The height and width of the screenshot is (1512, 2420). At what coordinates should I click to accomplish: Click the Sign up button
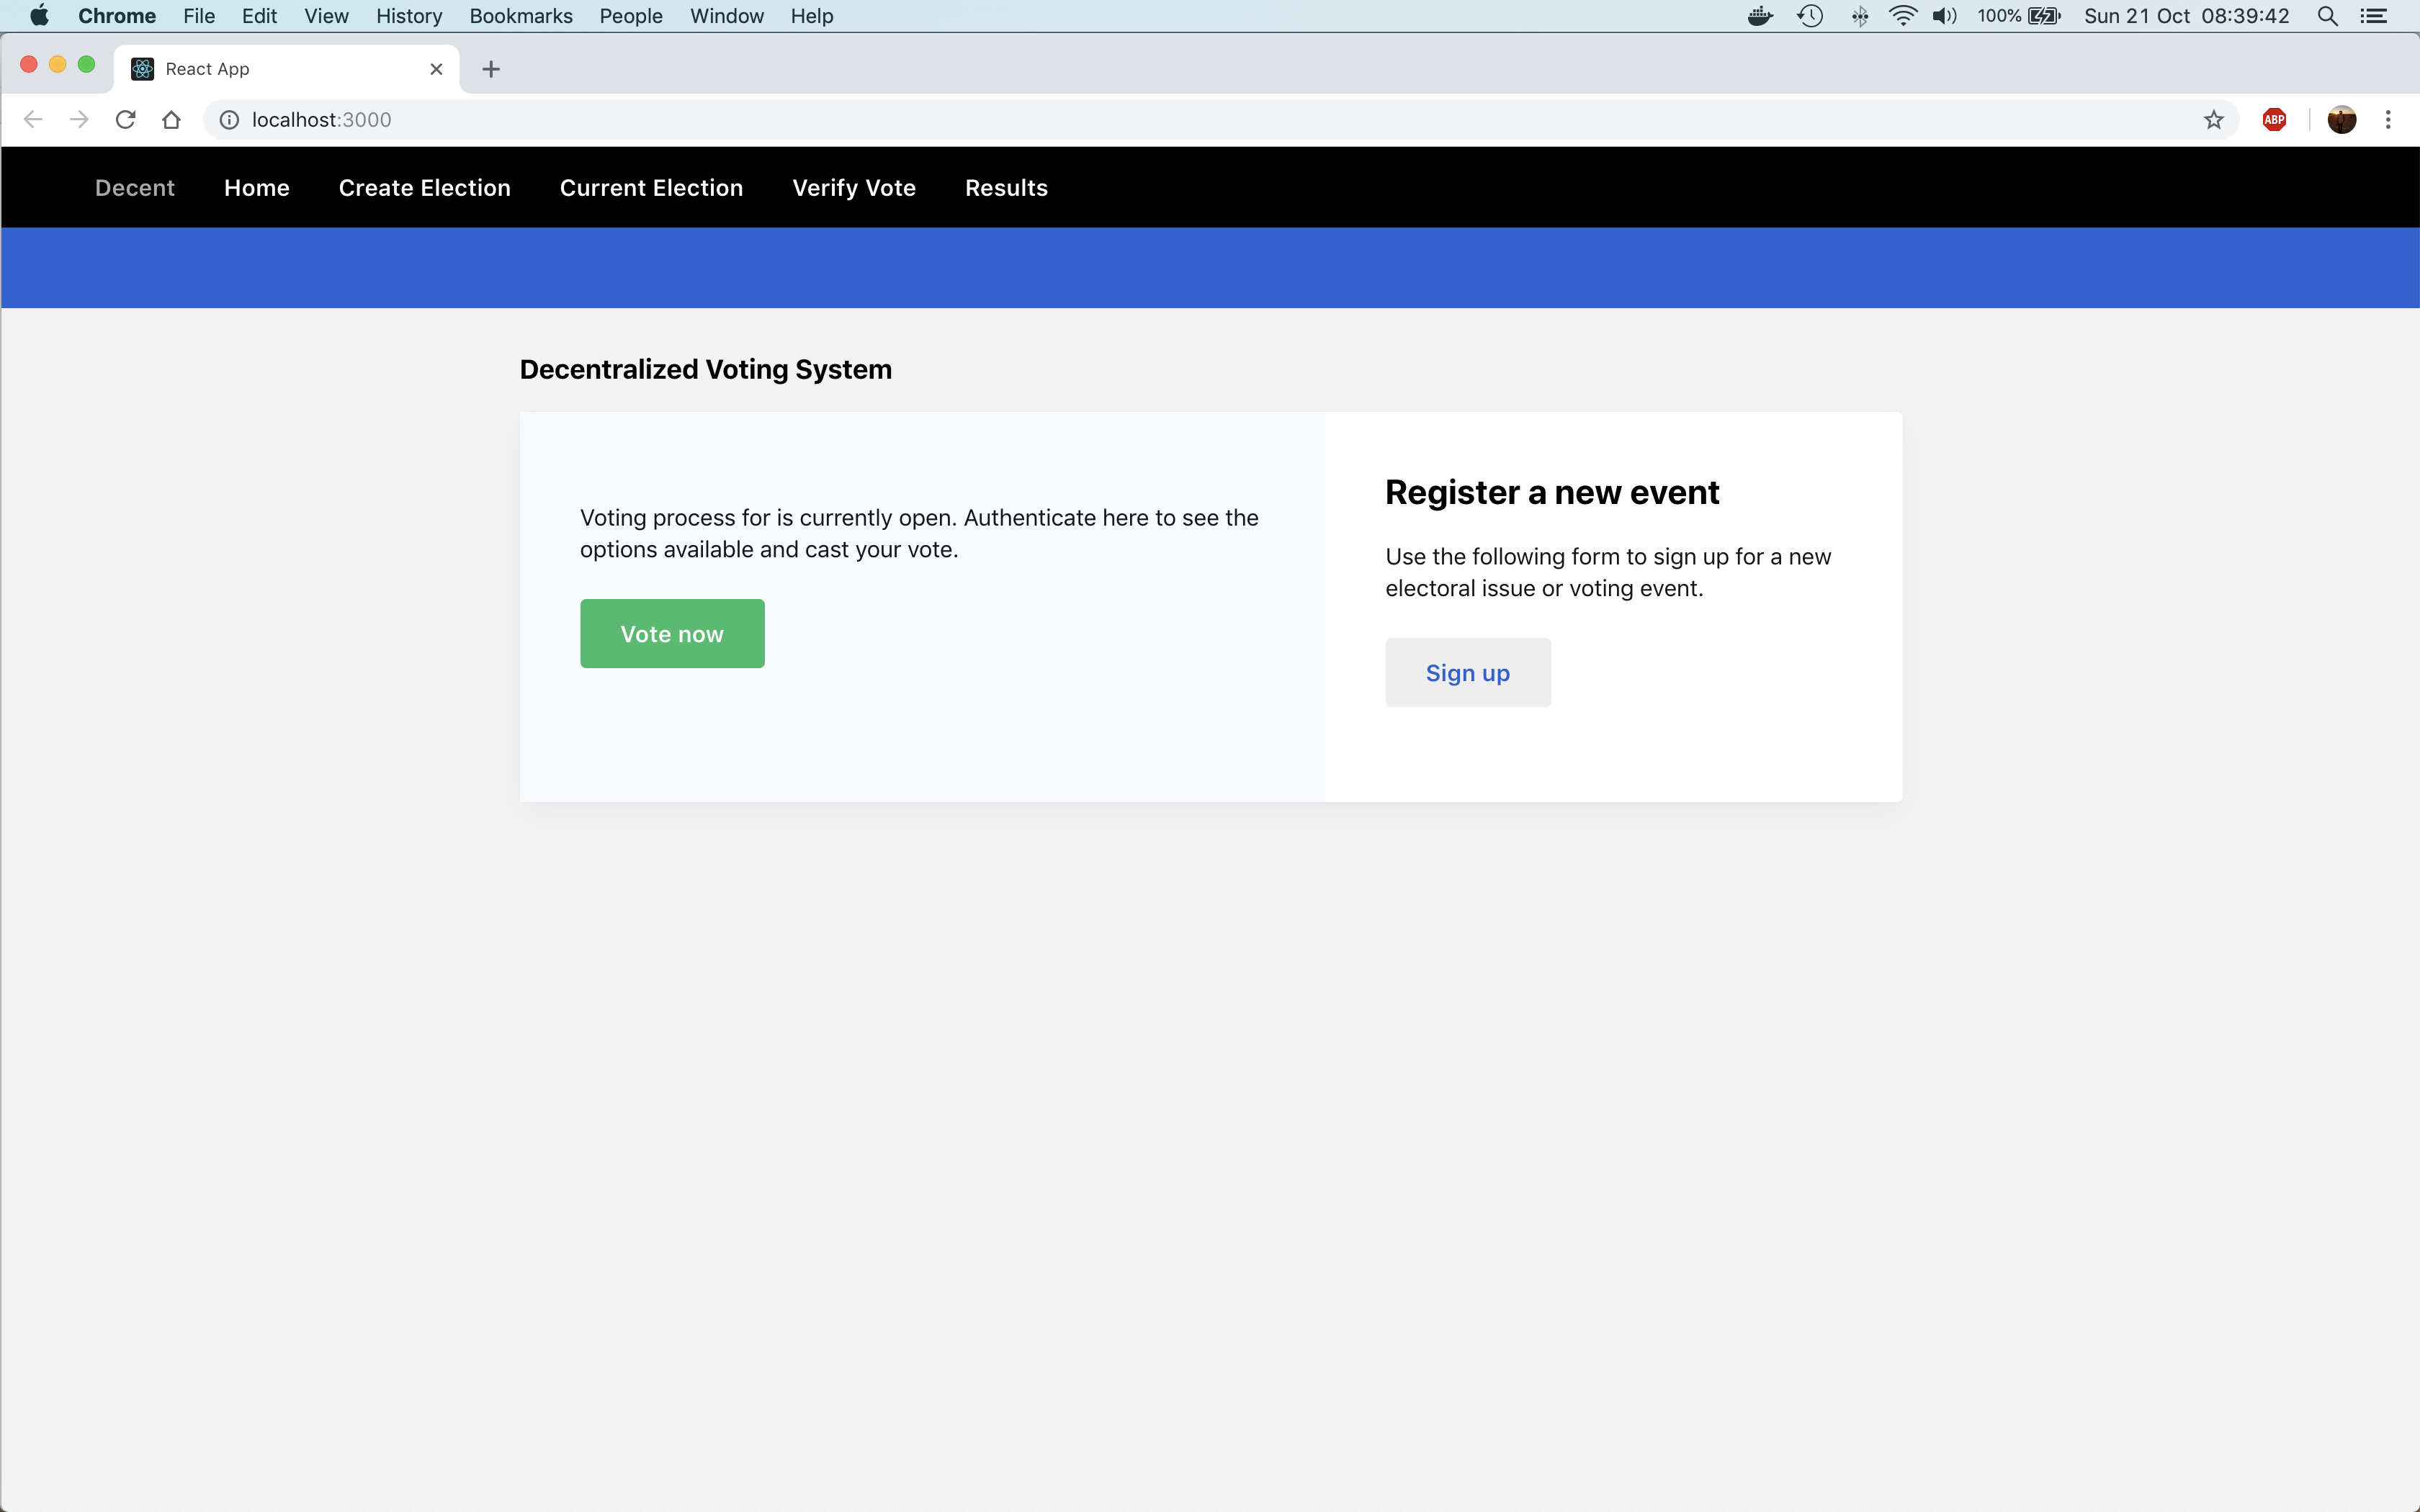pyautogui.click(x=1467, y=673)
